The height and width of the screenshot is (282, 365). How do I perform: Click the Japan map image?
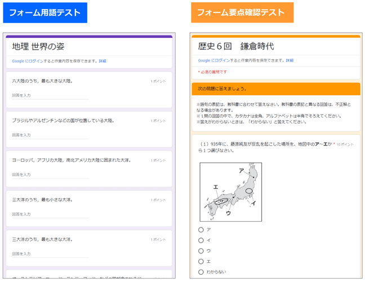(231, 192)
